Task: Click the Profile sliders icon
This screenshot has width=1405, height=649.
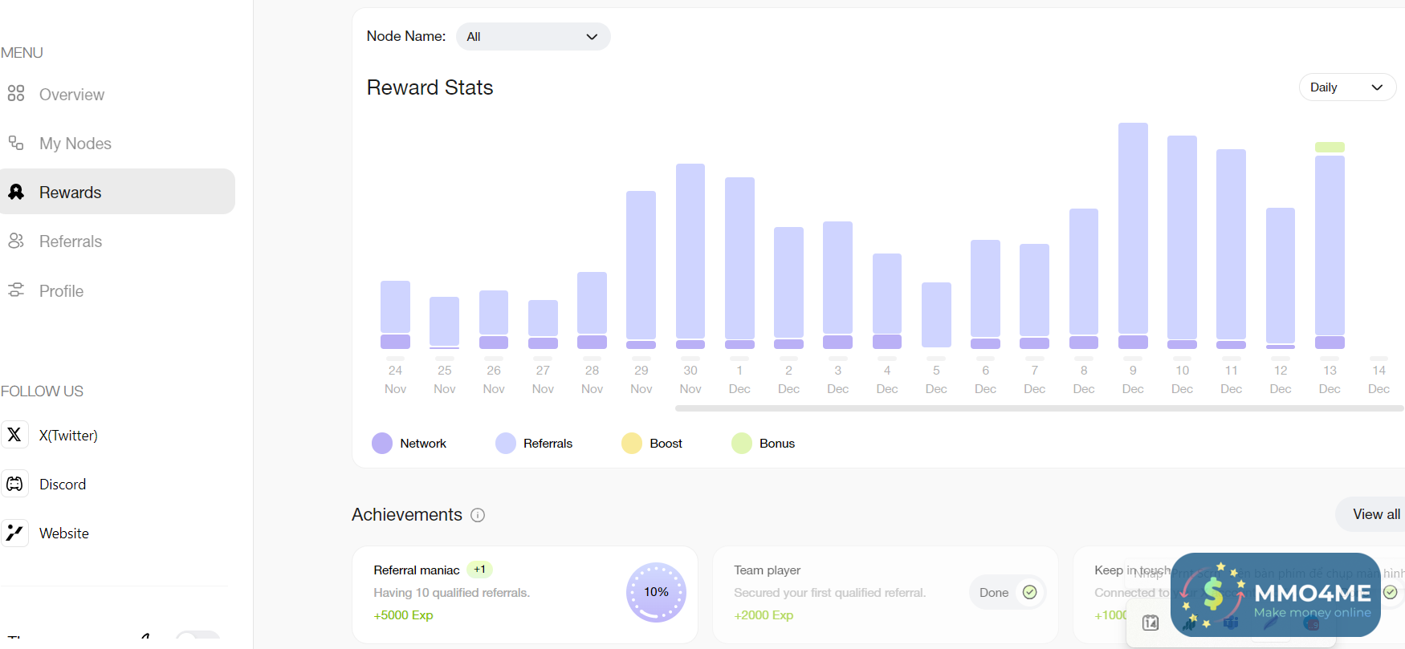Action: click(x=15, y=290)
